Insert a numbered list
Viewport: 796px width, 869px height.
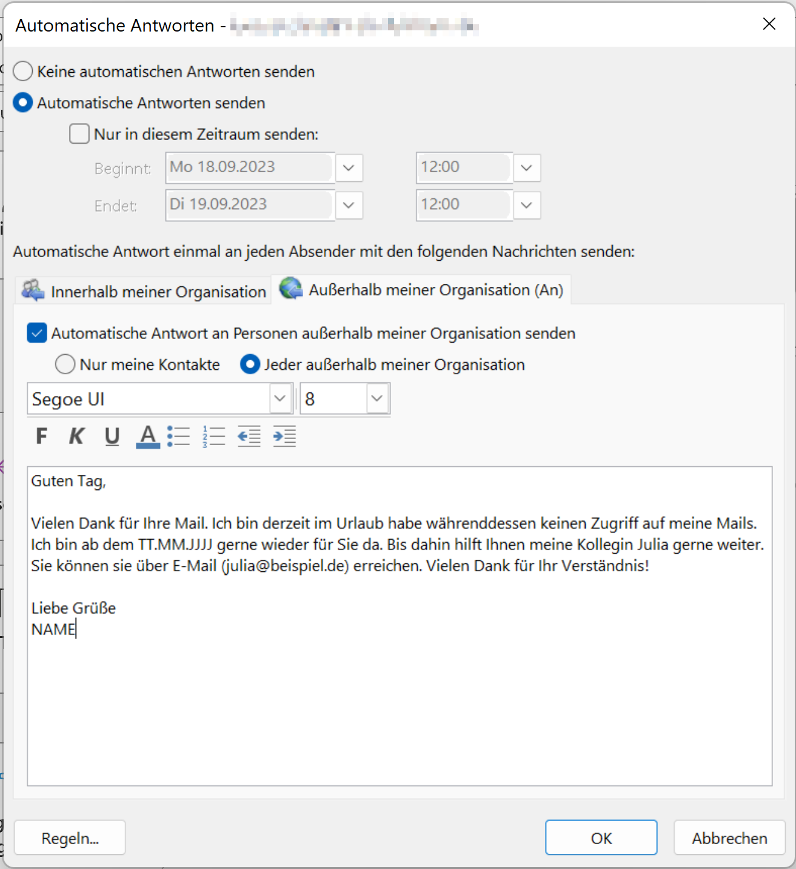[214, 435]
